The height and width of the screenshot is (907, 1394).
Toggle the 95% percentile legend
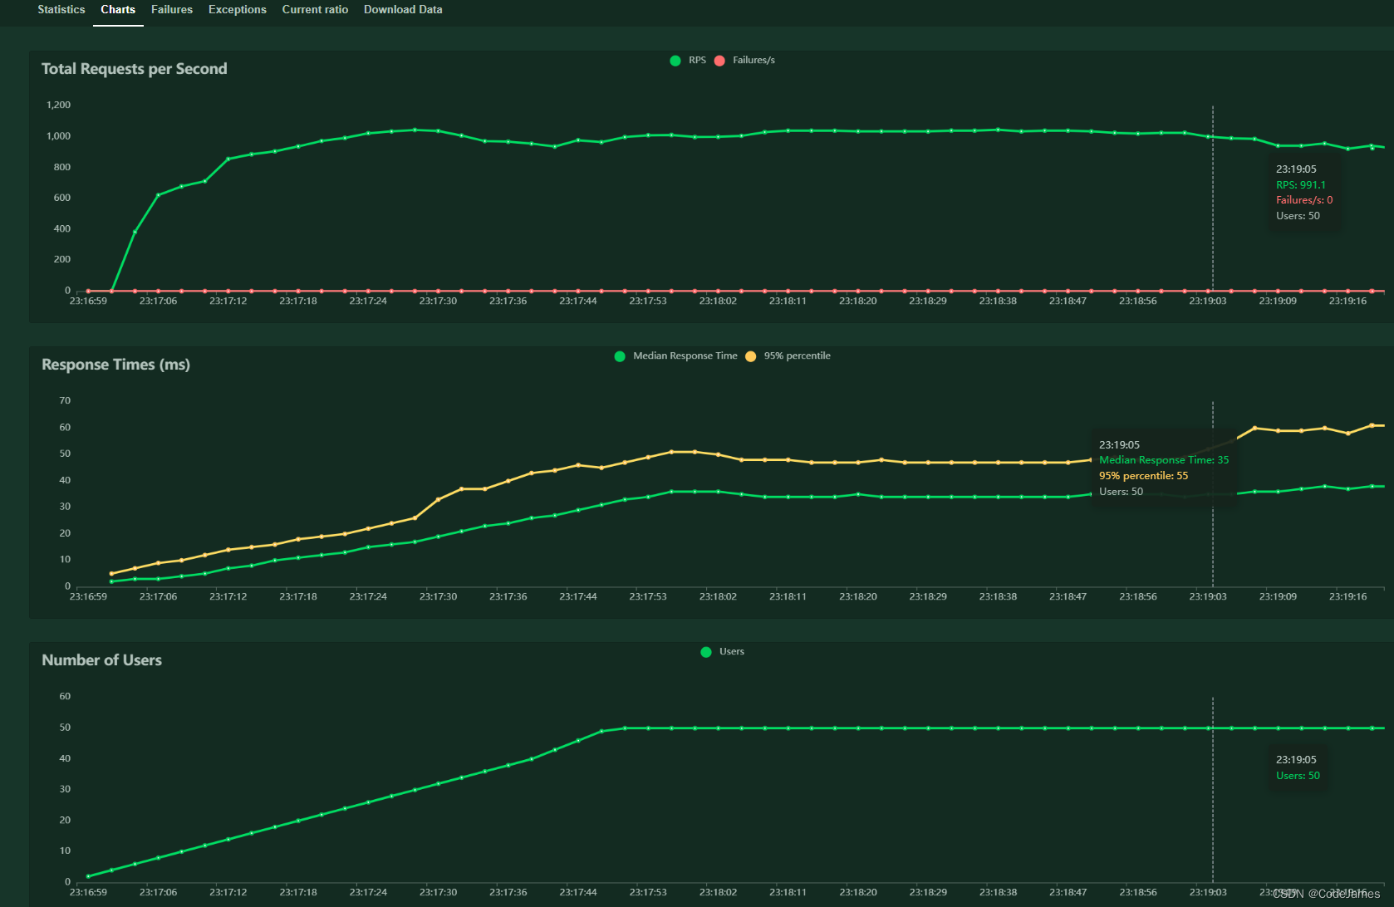788,355
